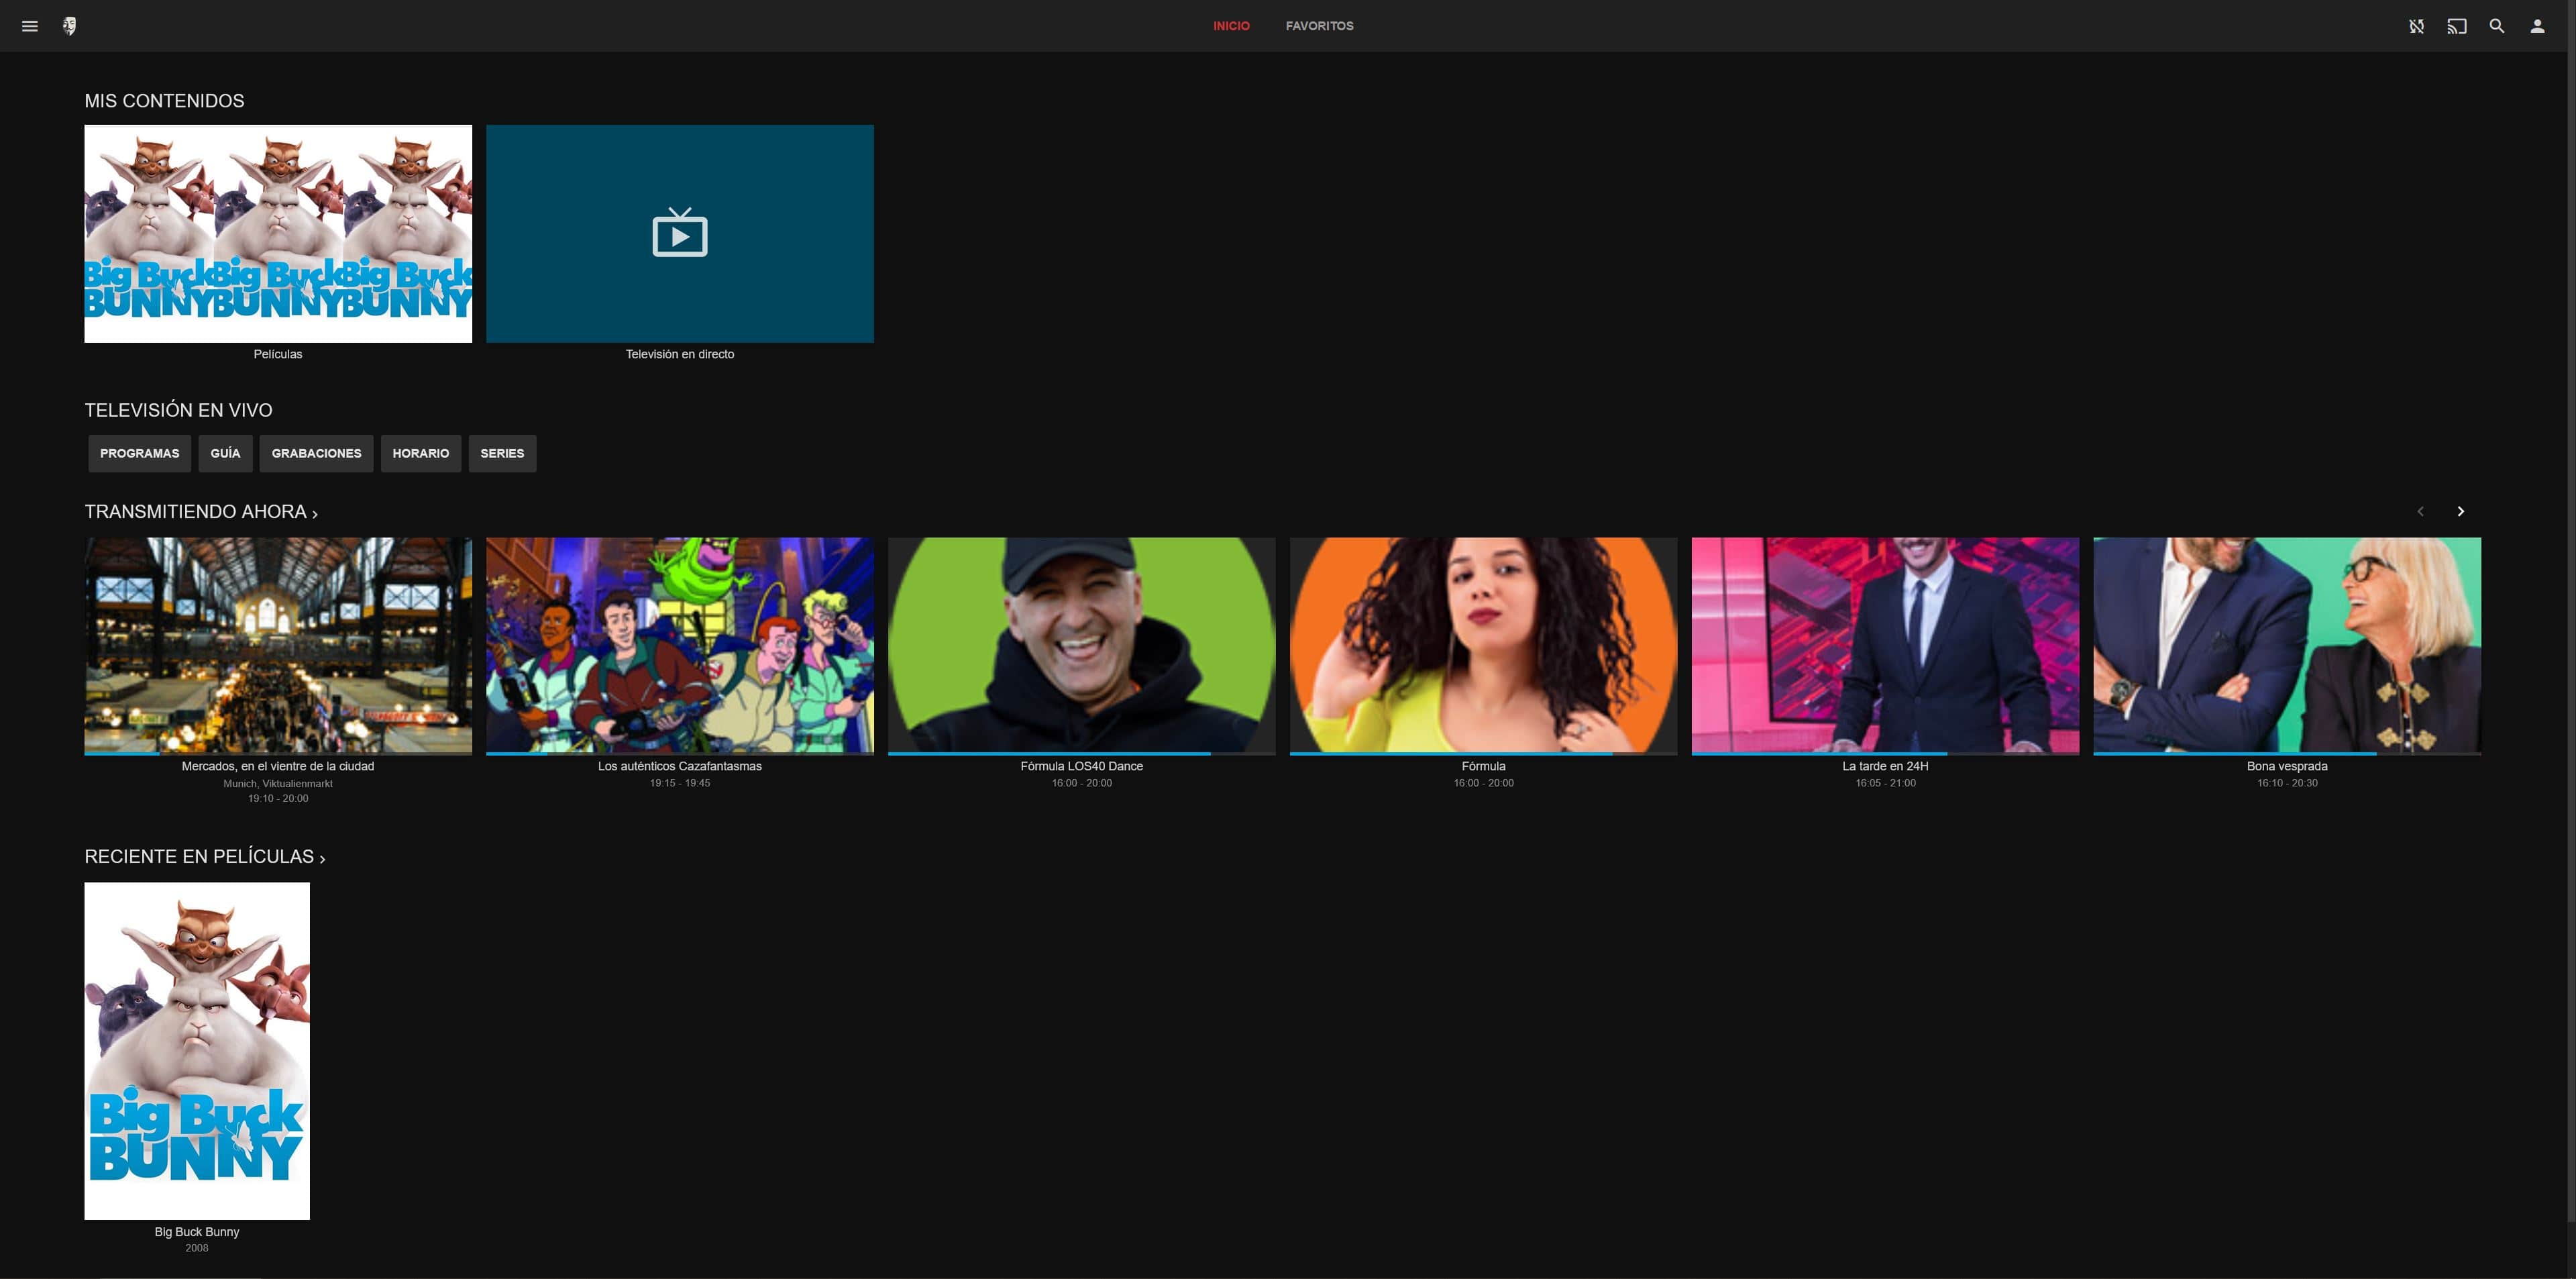Click the Big Buck Bunny movie poster
Image resolution: width=2576 pixels, height=1279 pixels.
[x=197, y=1050]
